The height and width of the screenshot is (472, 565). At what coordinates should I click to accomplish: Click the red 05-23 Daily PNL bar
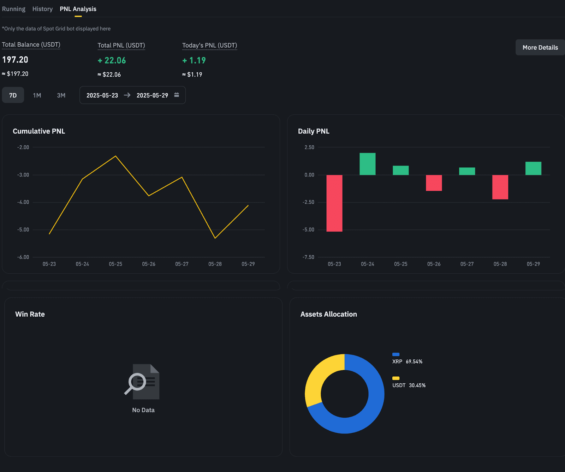click(334, 203)
